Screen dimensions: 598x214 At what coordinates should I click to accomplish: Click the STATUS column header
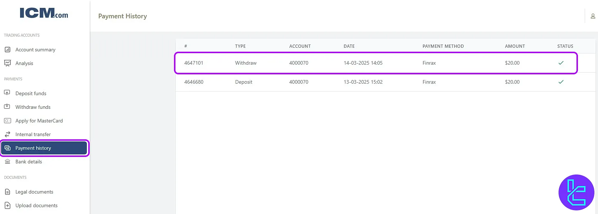(565, 46)
